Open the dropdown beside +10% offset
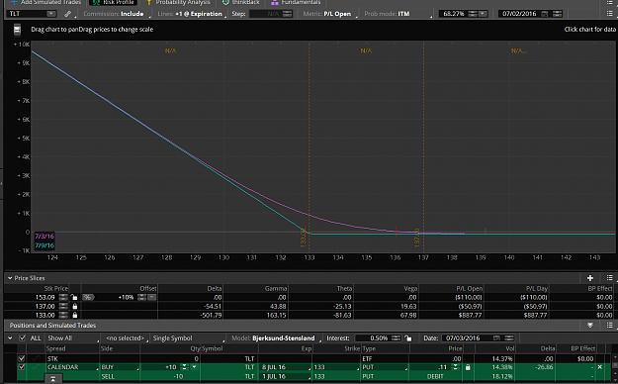618x384 pixels. [151, 297]
